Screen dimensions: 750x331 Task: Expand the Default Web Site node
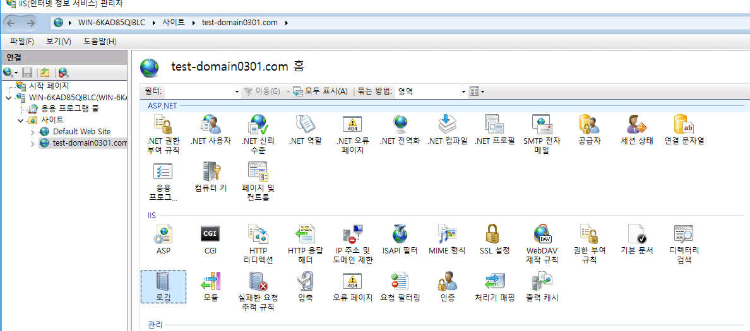pyautogui.click(x=33, y=131)
